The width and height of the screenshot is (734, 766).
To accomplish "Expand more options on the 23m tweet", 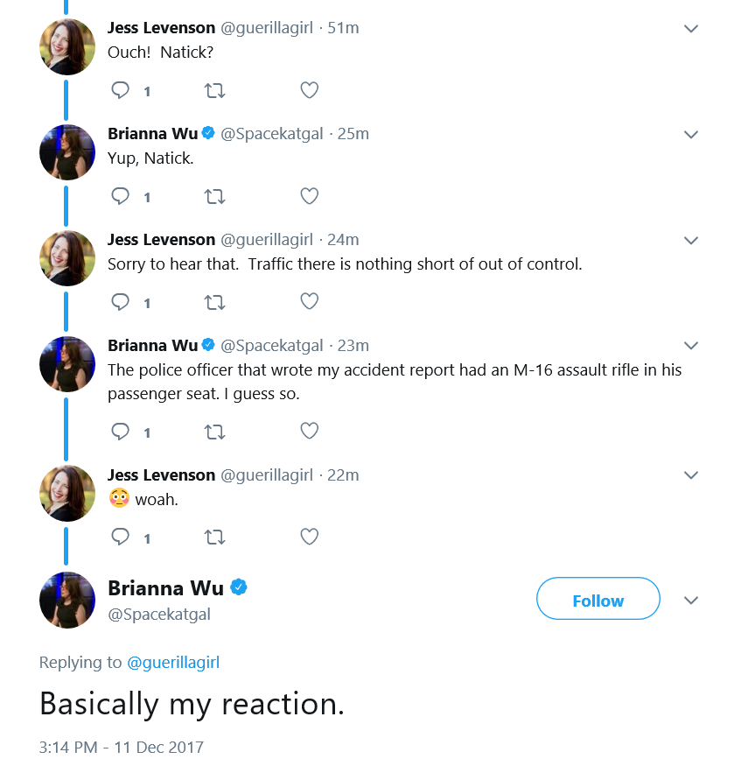I will (x=690, y=346).
